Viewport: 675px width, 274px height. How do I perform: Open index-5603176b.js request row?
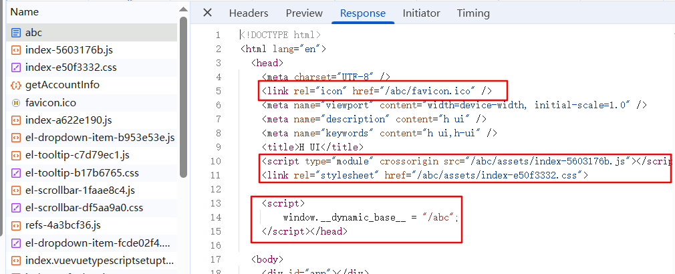(92, 50)
